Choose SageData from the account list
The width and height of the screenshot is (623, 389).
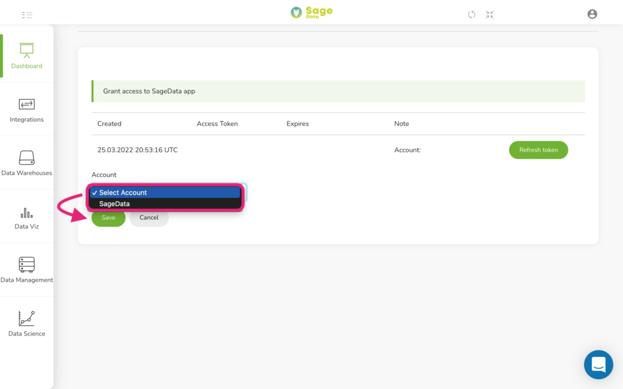click(x=165, y=204)
